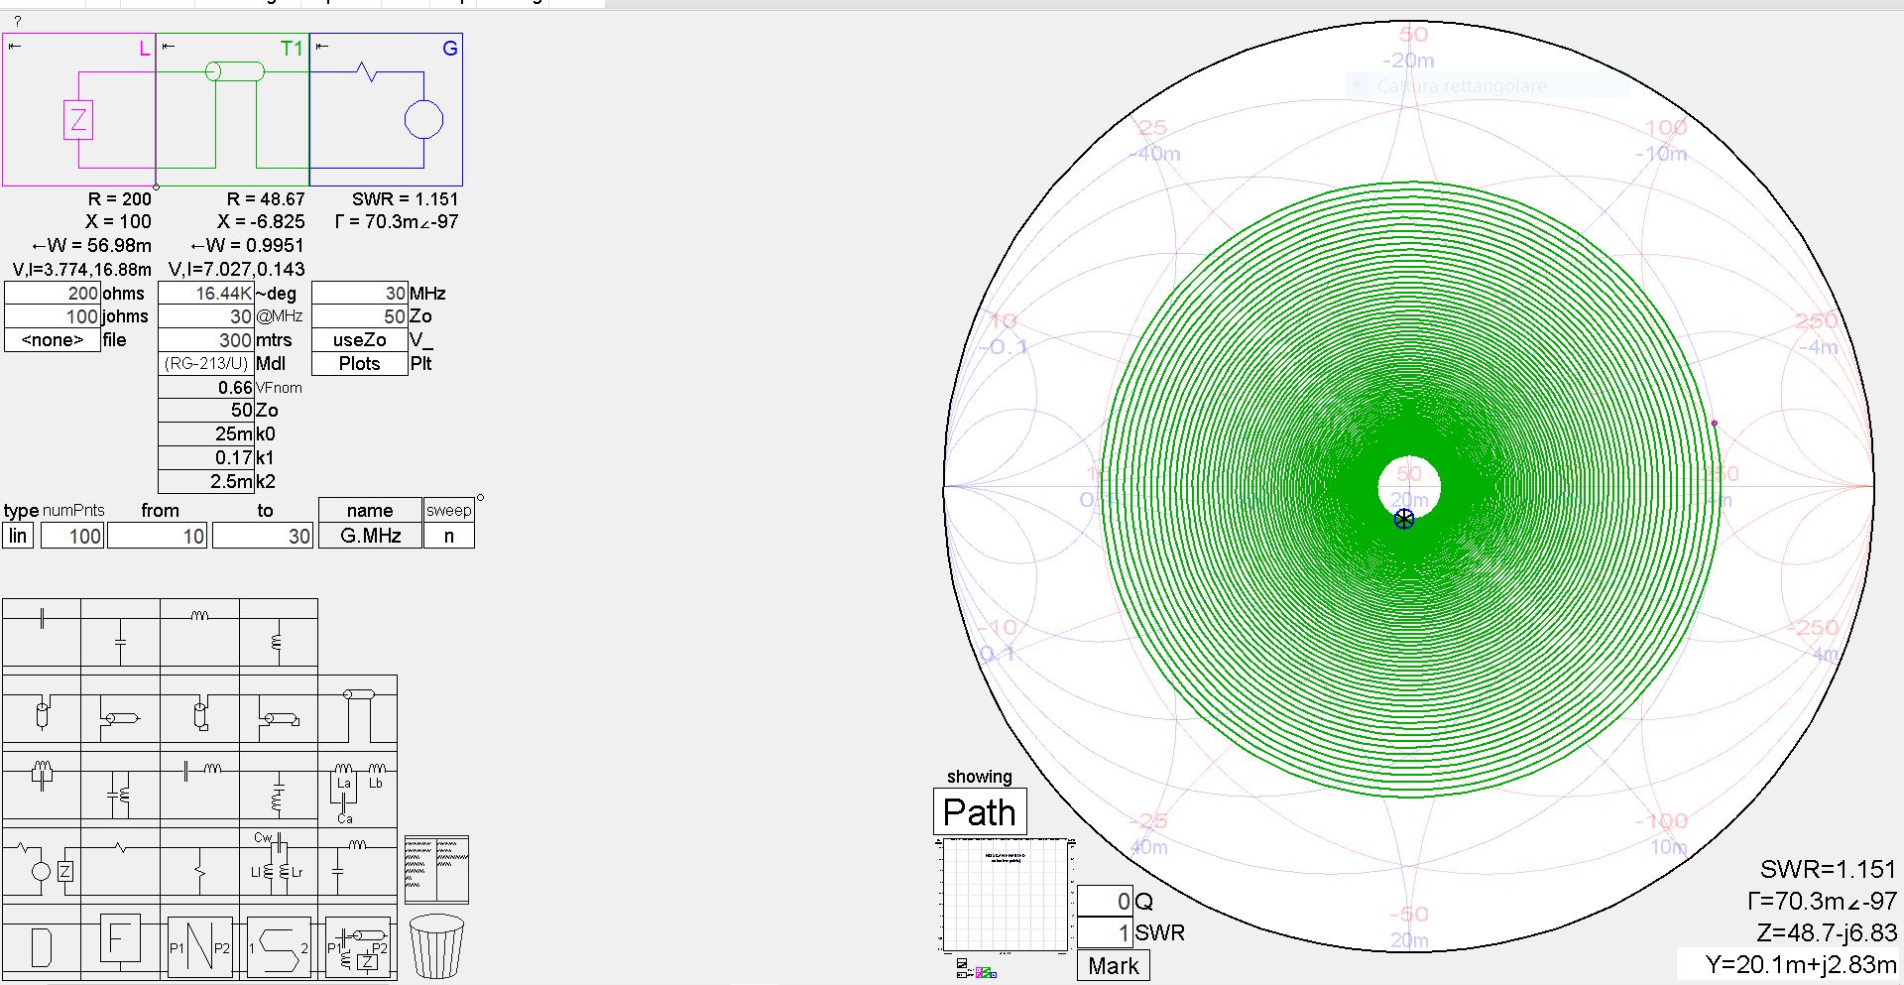Open the RG-213/U cable model selector

pos(206,364)
